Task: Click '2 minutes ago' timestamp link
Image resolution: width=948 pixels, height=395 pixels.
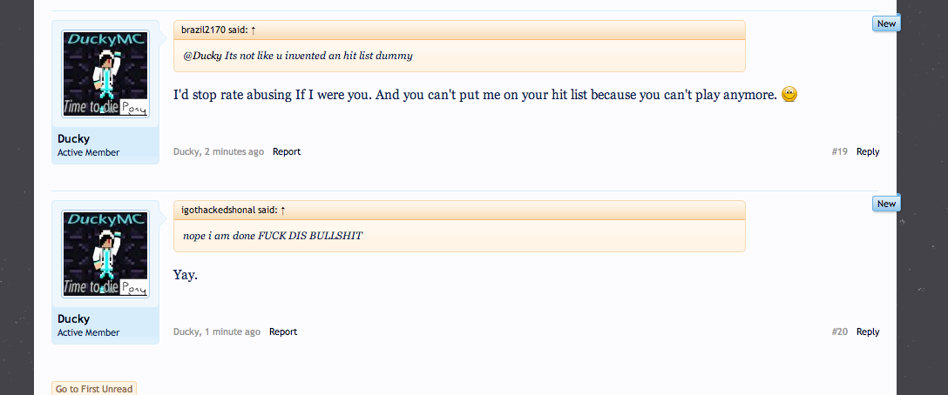Action: [x=234, y=151]
